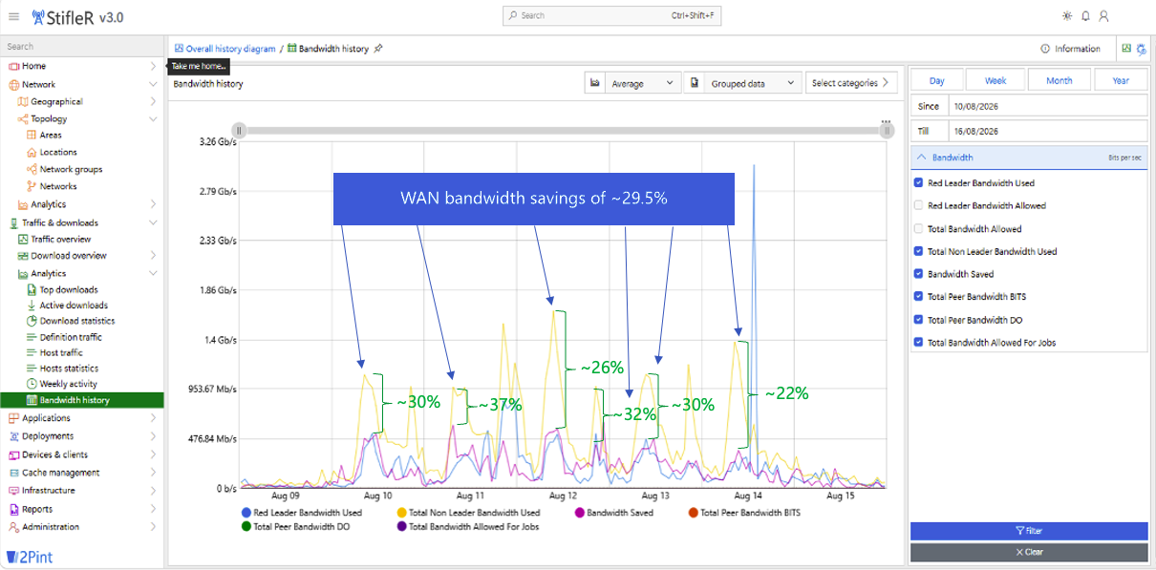The height and width of the screenshot is (570, 1156).
Task: Click the Information button
Action: pos(1070,49)
